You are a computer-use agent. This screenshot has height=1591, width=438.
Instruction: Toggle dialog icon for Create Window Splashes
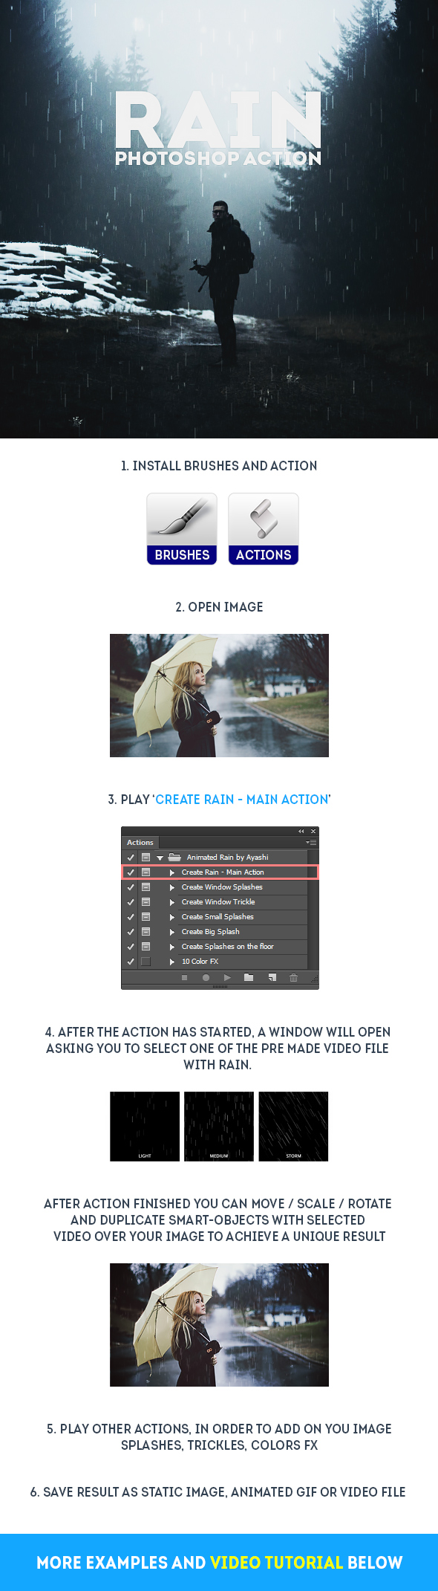(x=146, y=887)
